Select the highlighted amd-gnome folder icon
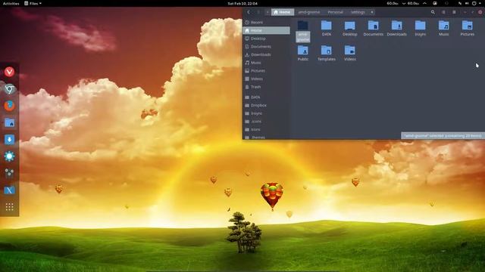485x272 pixels. [303, 25]
